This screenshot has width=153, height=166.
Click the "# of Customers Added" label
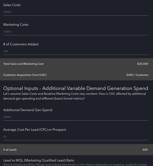pos(21,44)
